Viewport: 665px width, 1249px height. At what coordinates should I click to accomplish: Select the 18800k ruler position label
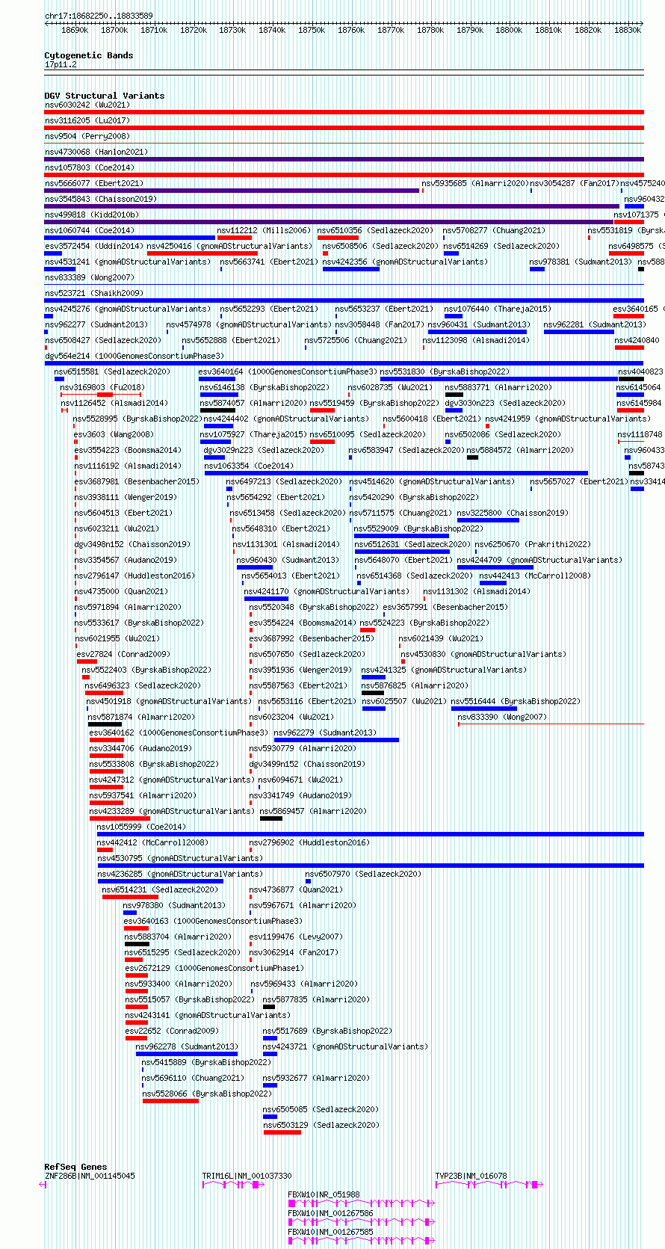[509, 31]
